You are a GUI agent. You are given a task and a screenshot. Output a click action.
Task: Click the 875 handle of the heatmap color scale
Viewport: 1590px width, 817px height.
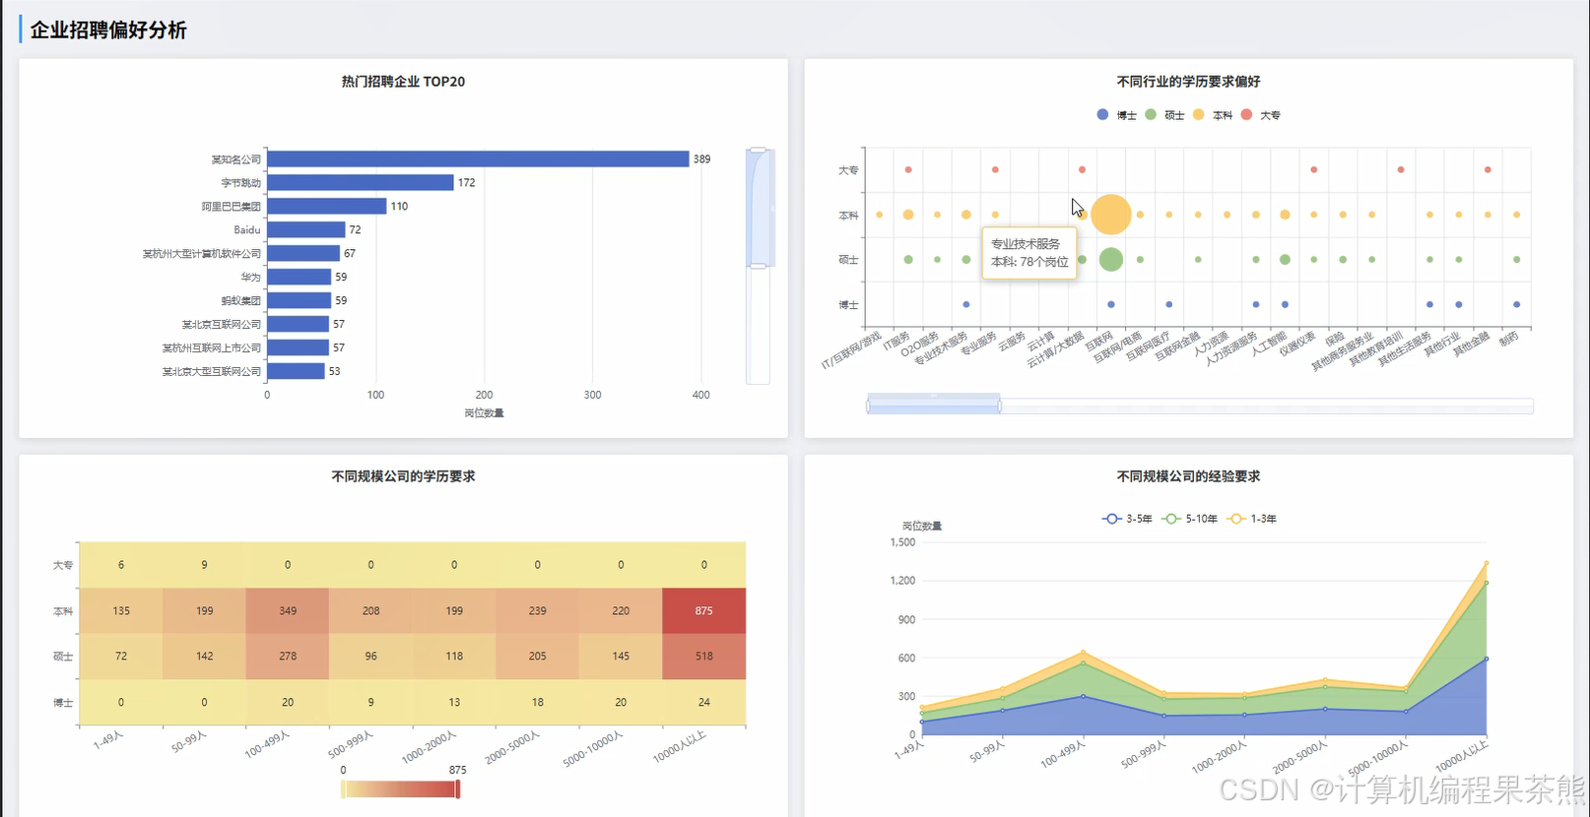458,788
